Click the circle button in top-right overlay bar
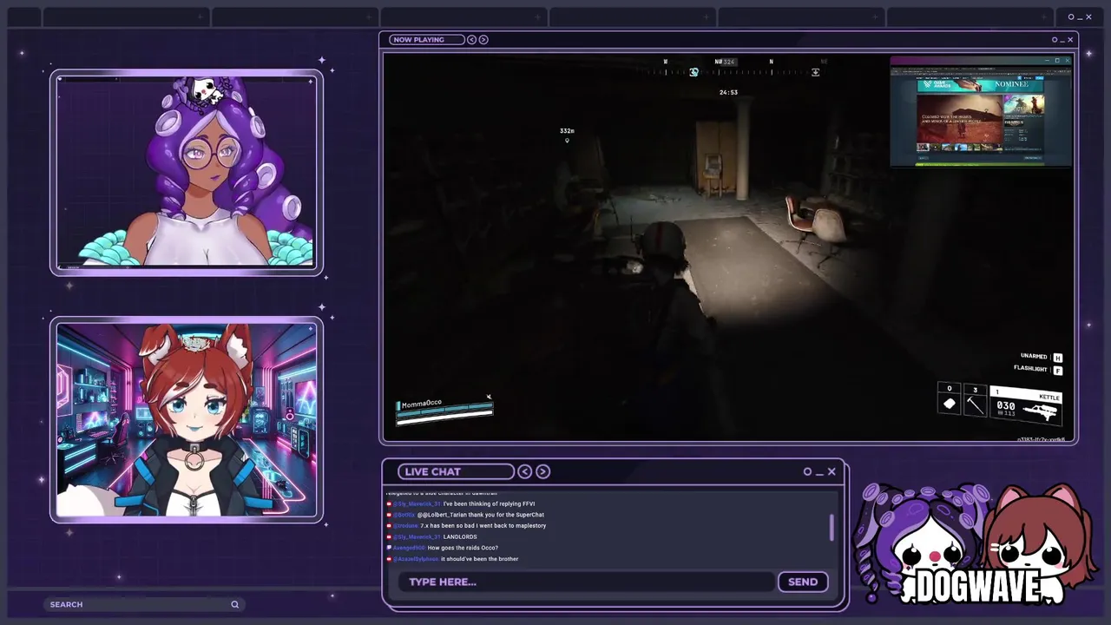This screenshot has height=625, width=1111. [1071, 16]
